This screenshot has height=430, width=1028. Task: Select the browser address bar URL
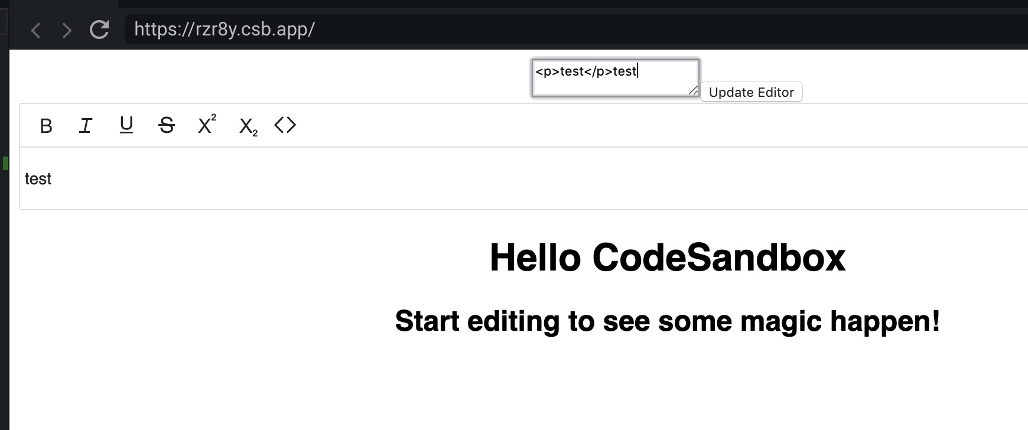coord(225,28)
